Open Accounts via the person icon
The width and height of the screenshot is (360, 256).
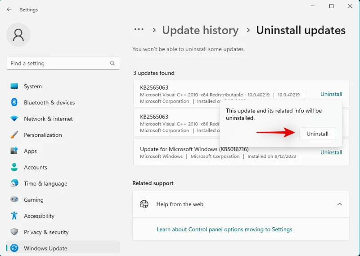[x=14, y=167]
